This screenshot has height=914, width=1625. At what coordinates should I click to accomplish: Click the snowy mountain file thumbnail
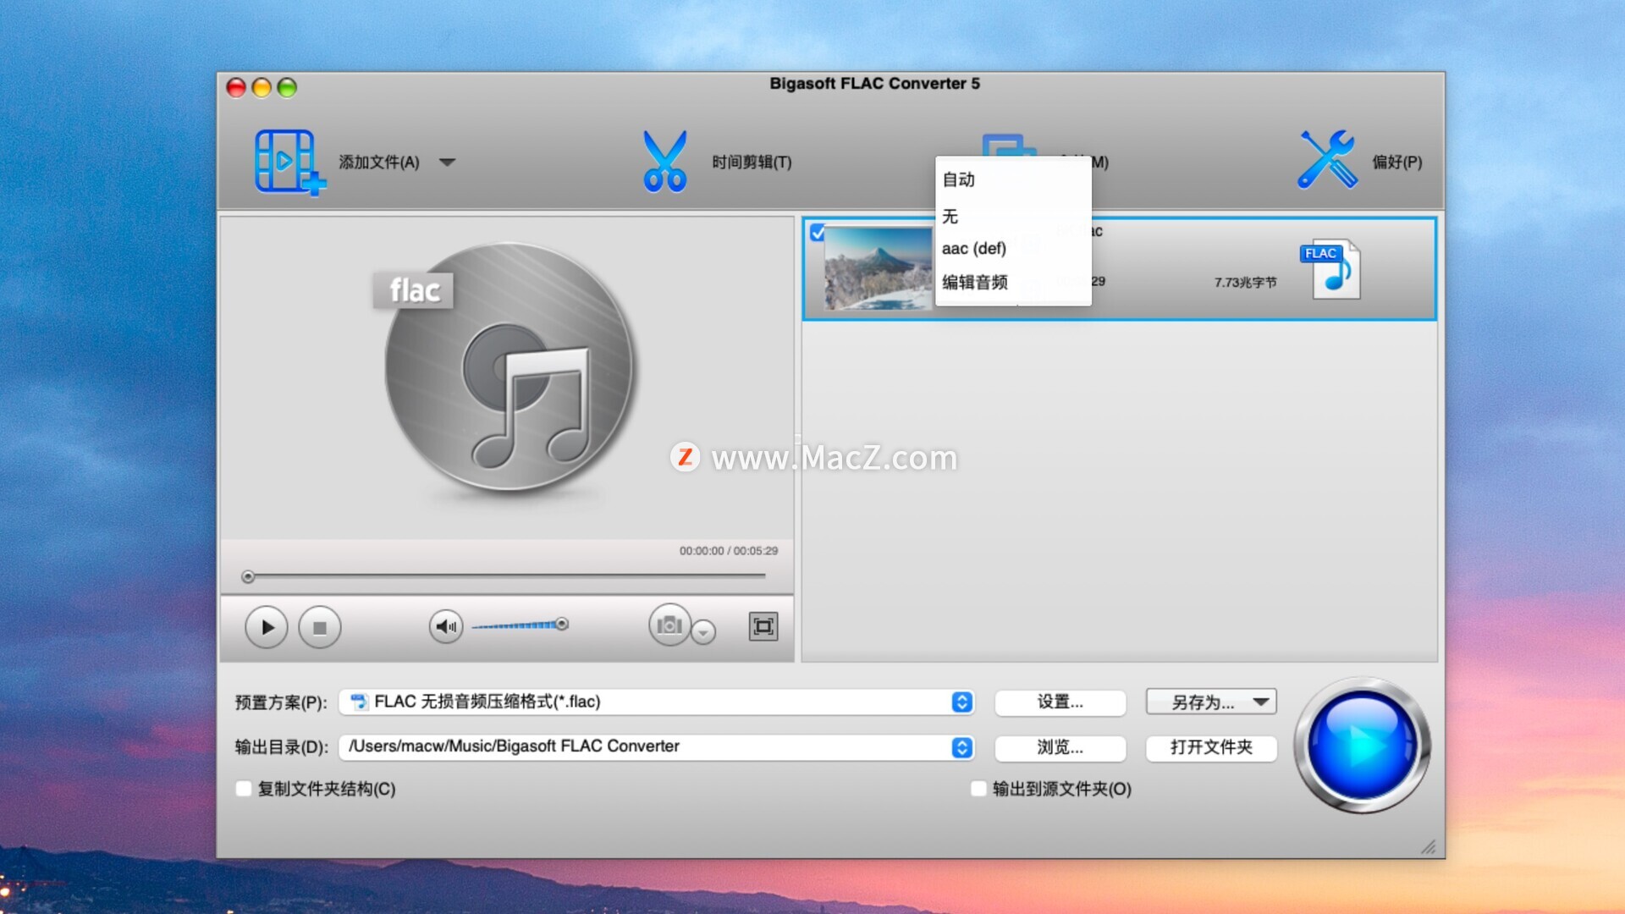[x=878, y=267]
